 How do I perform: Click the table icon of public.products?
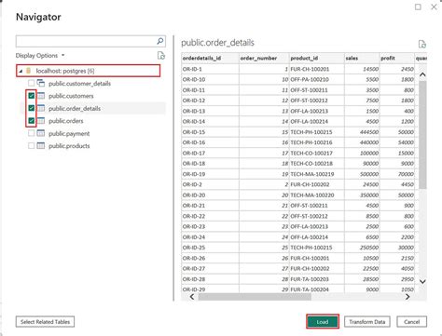tap(41, 145)
